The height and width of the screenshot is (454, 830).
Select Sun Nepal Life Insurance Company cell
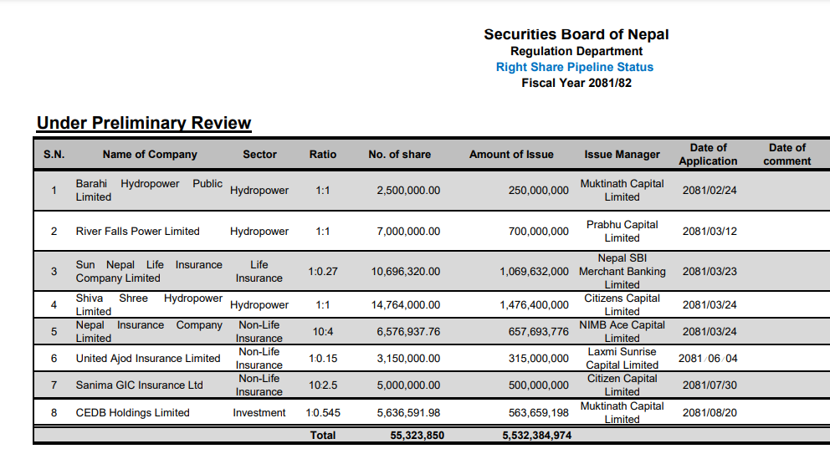tap(149, 272)
